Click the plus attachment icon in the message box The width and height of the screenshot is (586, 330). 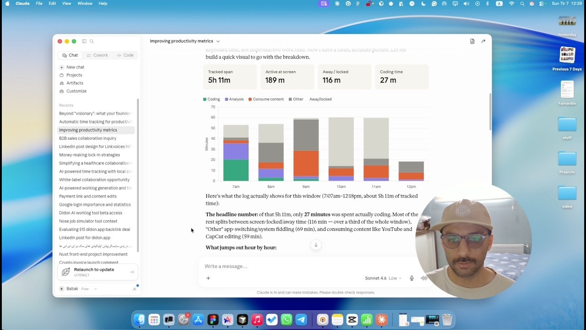pos(208,278)
